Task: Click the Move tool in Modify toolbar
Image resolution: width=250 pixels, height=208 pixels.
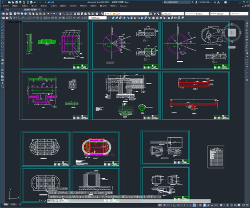Action: coord(247,40)
